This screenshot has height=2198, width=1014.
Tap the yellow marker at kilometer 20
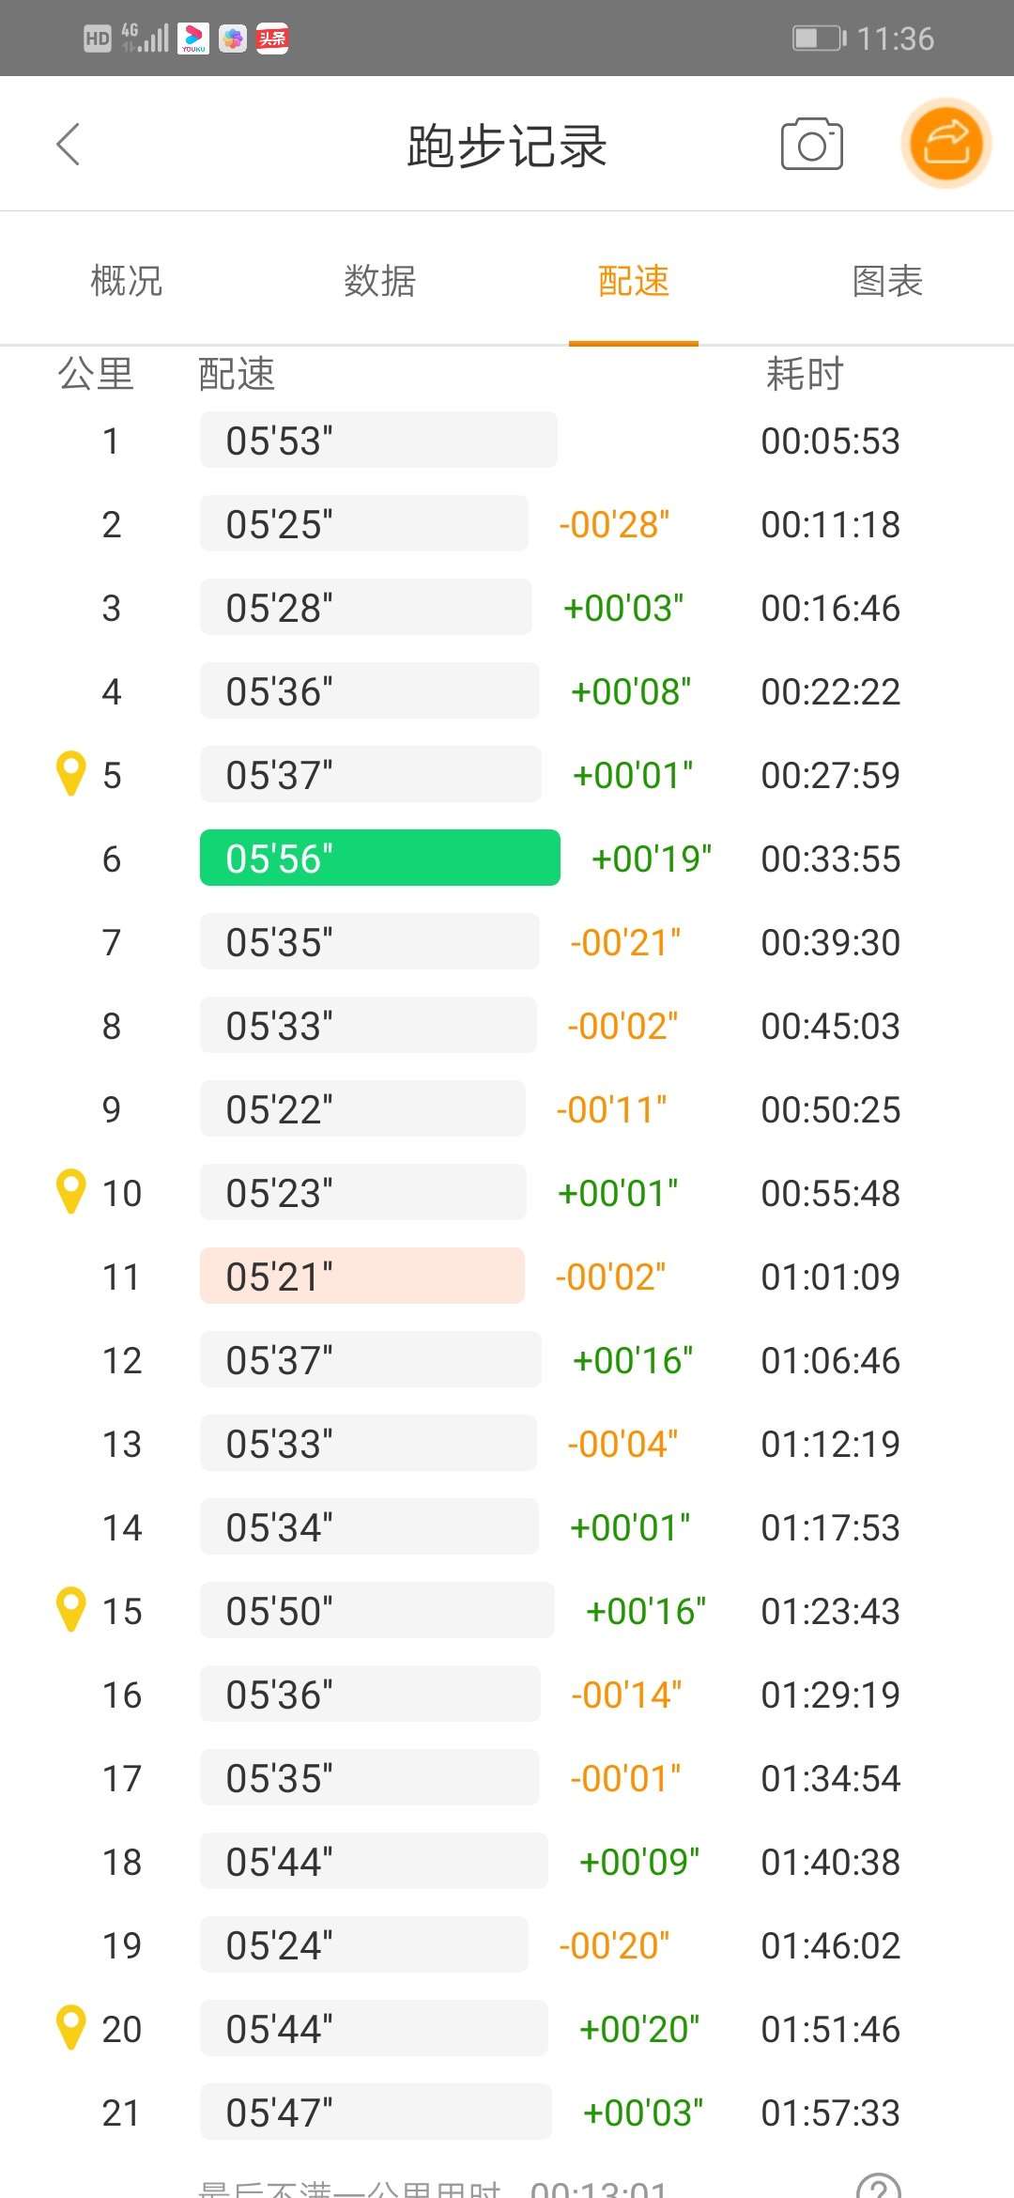tap(71, 2028)
